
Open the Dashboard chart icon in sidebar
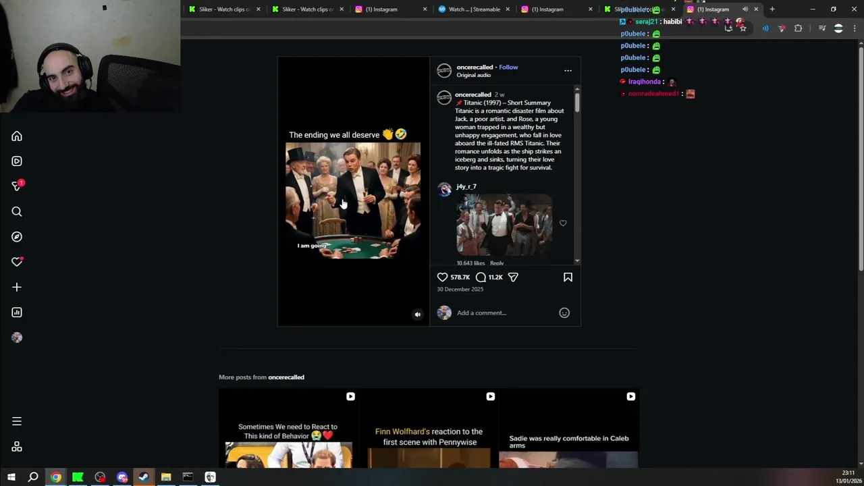tap(17, 313)
